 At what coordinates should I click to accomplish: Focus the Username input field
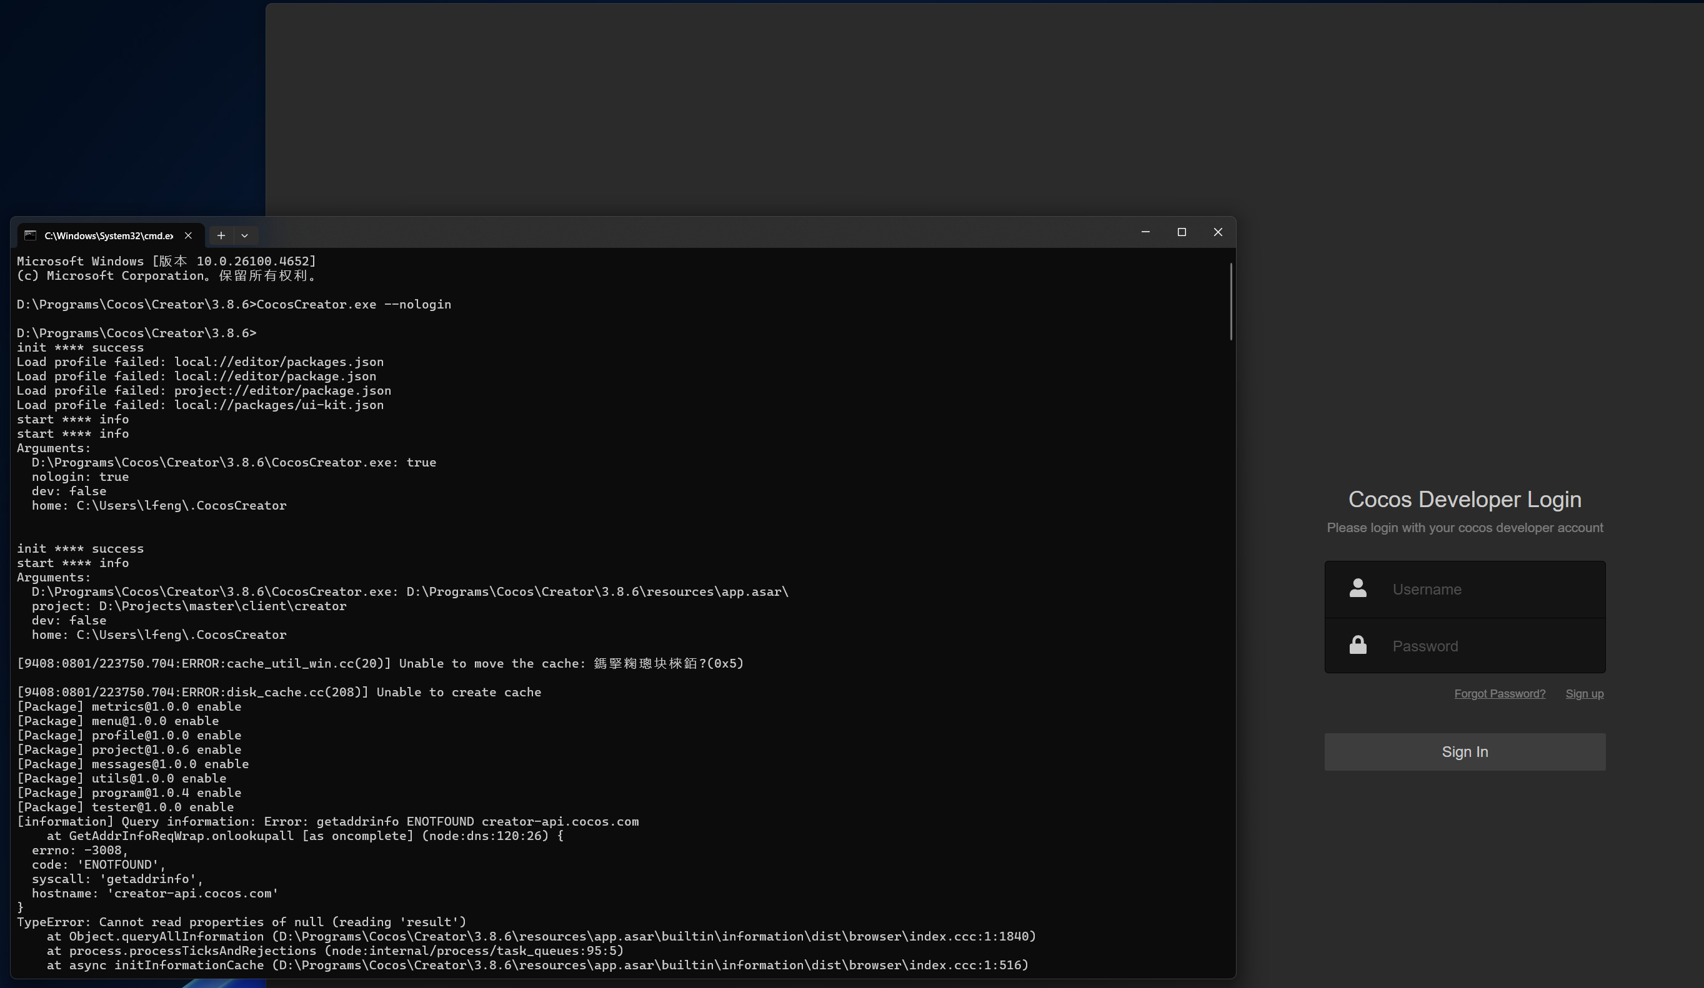coord(1488,590)
